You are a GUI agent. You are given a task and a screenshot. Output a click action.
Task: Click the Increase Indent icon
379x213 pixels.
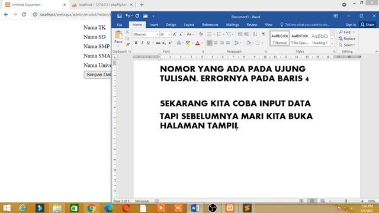click(246, 34)
